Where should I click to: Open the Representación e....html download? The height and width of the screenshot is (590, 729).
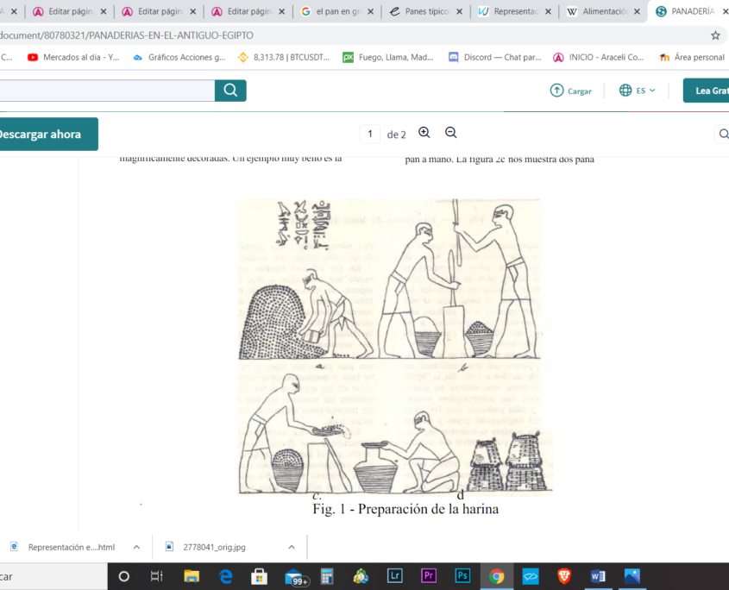coord(71,547)
